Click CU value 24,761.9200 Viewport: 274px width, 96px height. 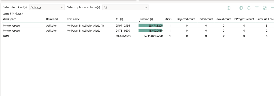click(123, 31)
